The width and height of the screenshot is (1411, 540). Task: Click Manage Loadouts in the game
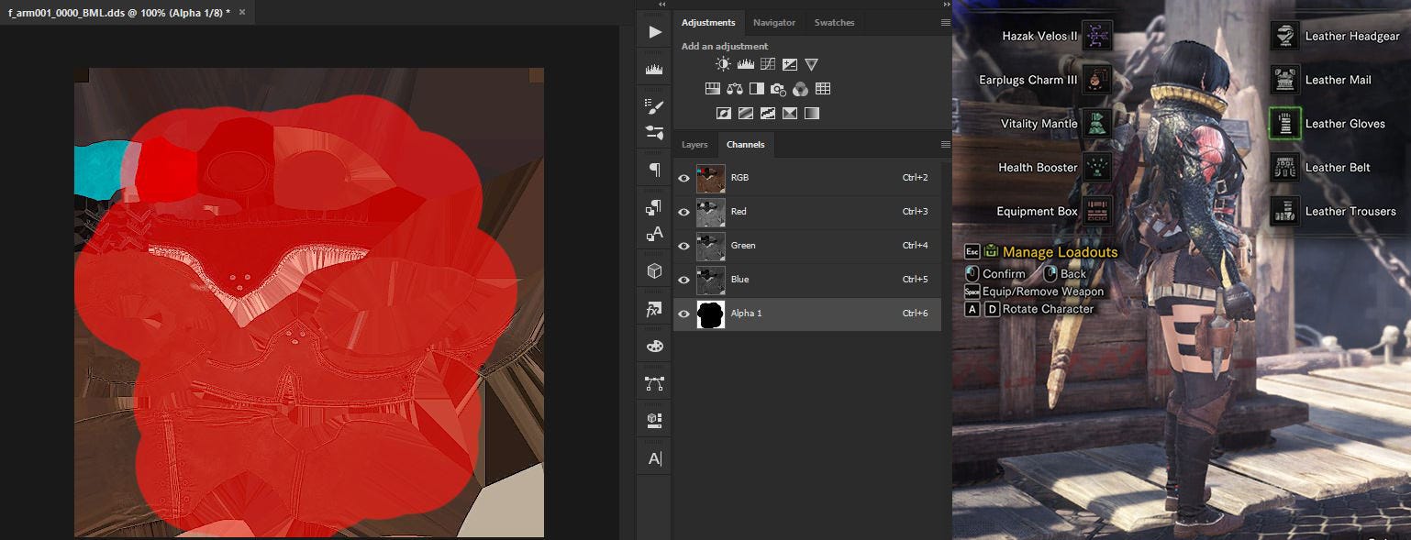pos(1060,252)
